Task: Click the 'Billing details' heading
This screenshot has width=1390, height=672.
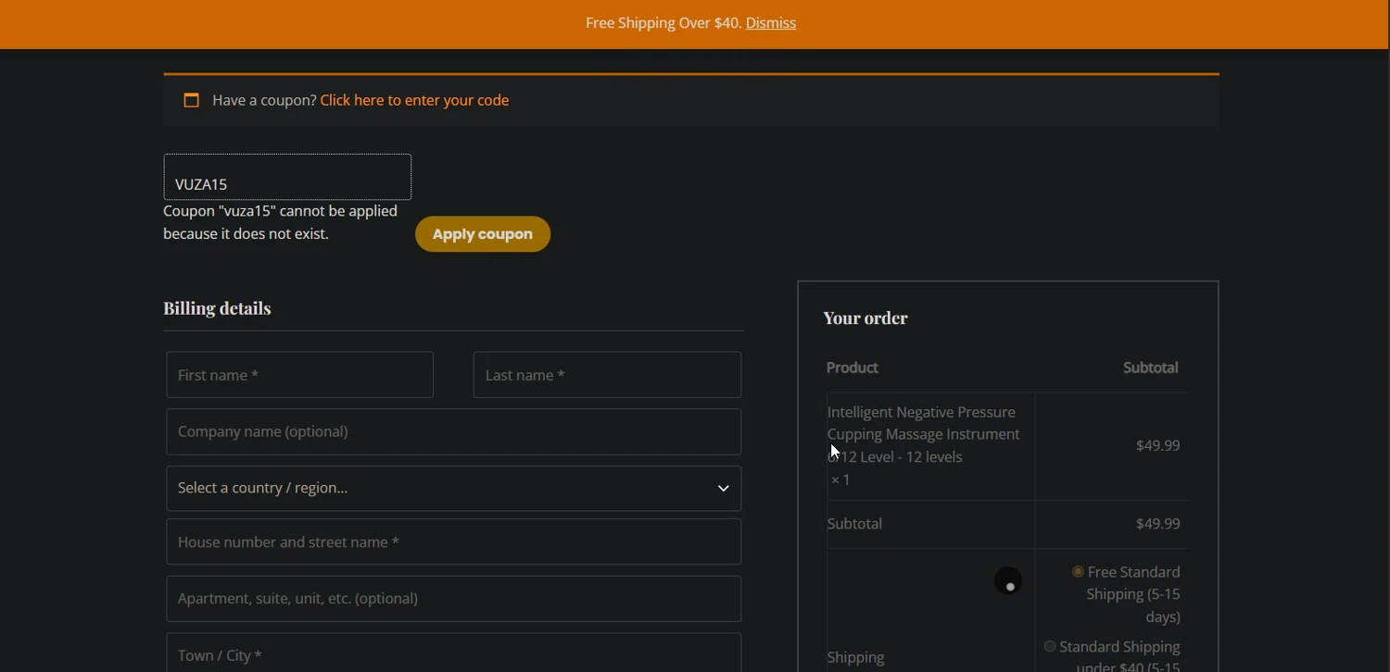Action: point(217,308)
